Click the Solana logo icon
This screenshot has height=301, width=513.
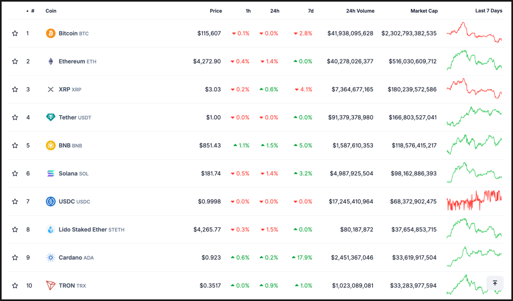pos(50,174)
